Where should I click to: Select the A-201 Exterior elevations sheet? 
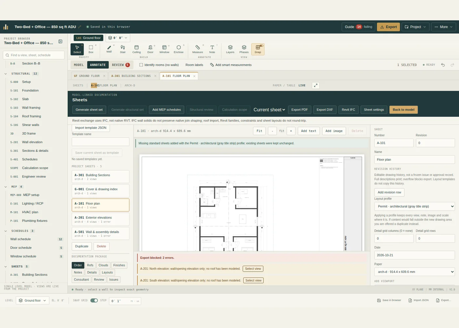[100, 219]
